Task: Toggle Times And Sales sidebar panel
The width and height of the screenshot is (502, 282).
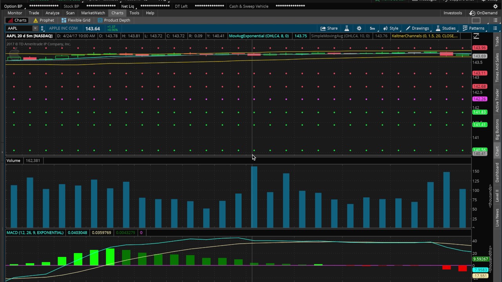Action: click(497, 67)
